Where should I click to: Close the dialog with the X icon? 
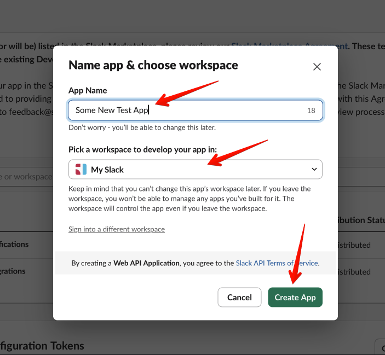click(317, 67)
